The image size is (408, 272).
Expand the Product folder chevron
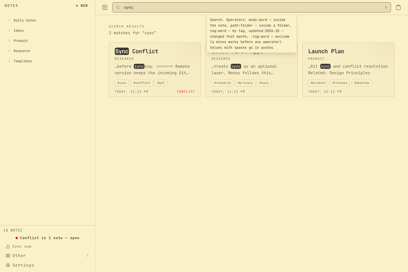(x=9, y=41)
